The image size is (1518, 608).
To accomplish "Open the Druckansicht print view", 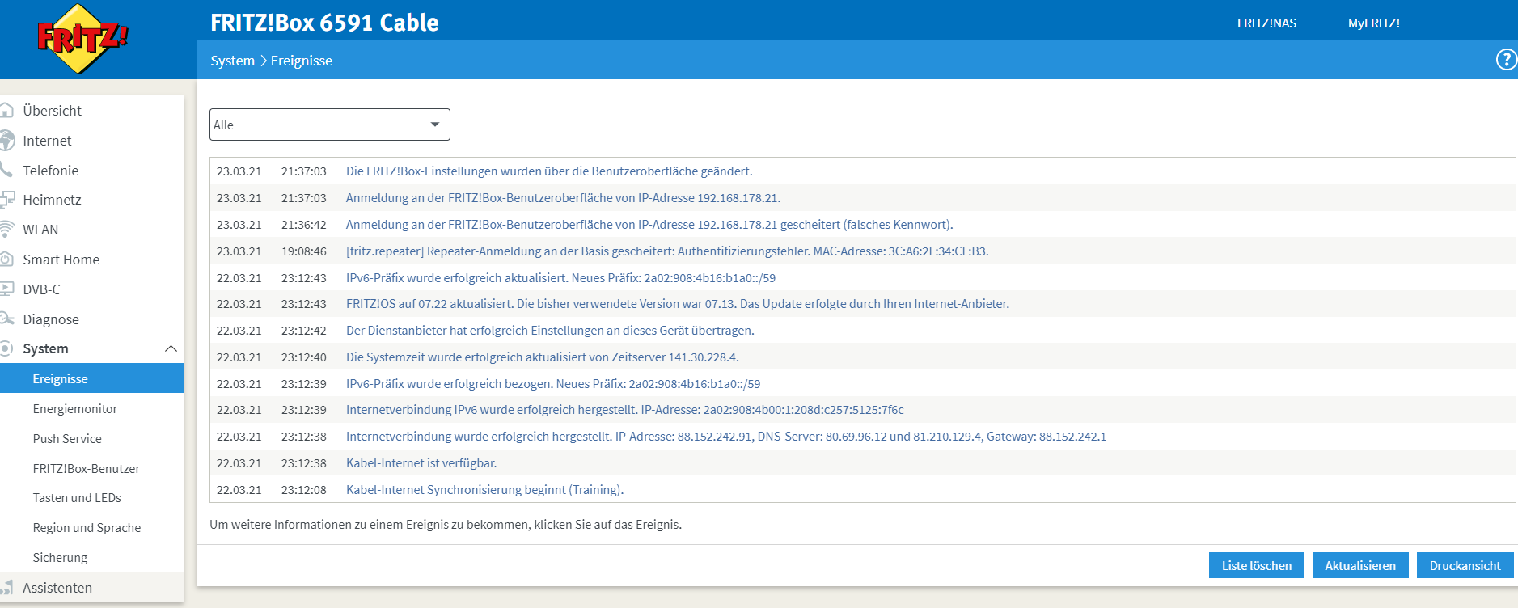I will pos(1465,565).
